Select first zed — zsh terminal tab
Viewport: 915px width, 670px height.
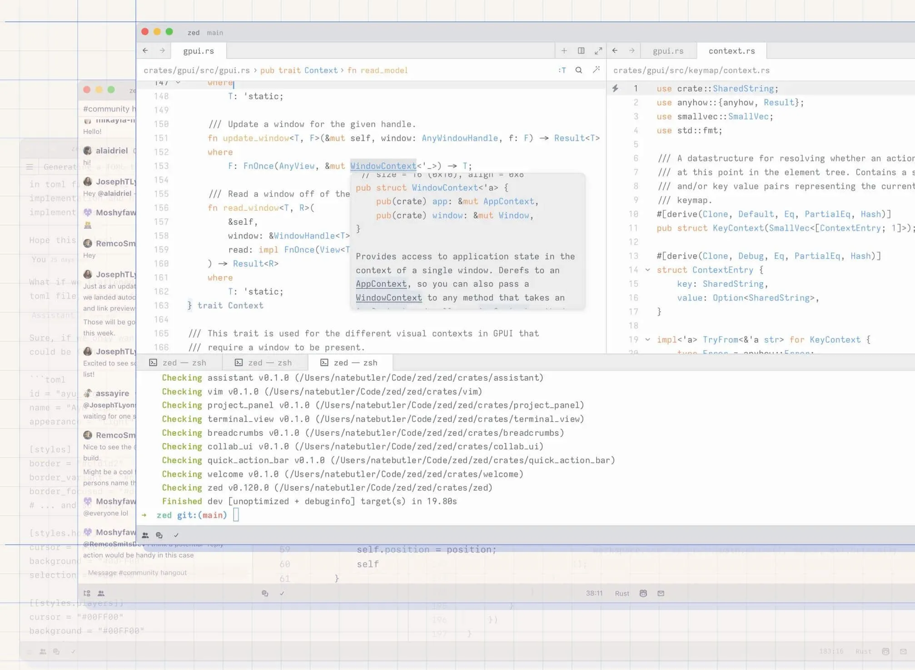179,362
